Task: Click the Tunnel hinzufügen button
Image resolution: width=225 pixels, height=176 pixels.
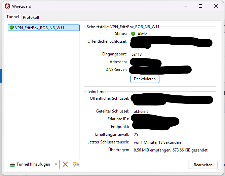Action: coord(30,164)
